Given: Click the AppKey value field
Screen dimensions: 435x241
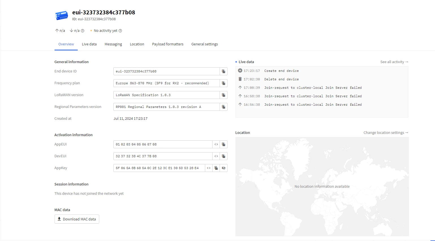Looking at the screenshot, I should click(x=159, y=168).
